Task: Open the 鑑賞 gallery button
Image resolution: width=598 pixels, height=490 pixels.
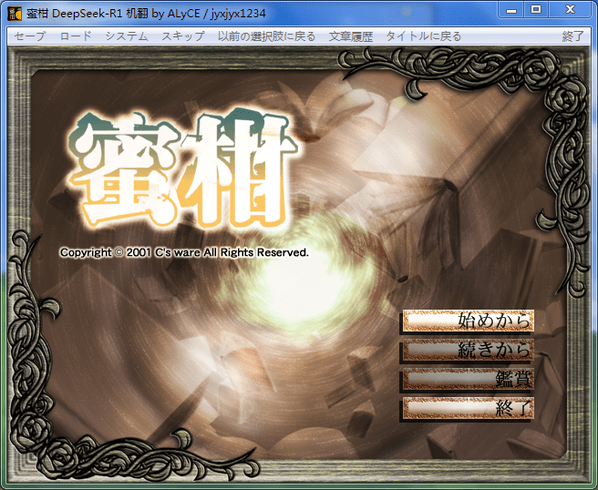Action: click(467, 379)
